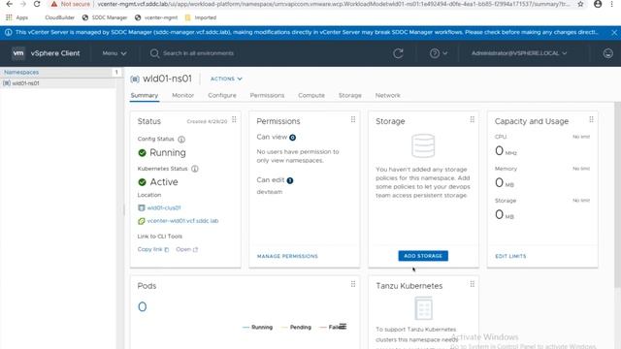Viewport: 621px width, 349px height.
Task: Switch to the Monitor tab
Action: (x=183, y=95)
